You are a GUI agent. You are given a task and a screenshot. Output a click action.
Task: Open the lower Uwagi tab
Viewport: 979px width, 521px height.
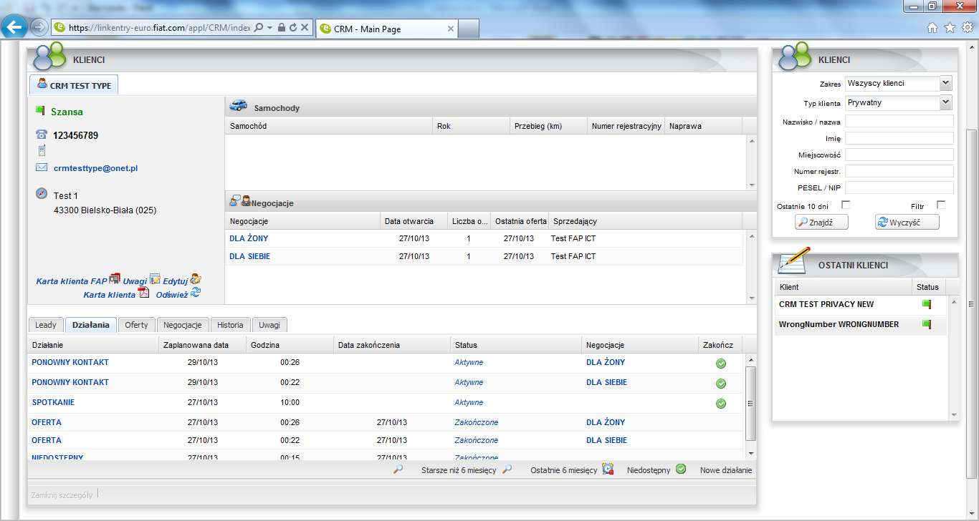269,325
